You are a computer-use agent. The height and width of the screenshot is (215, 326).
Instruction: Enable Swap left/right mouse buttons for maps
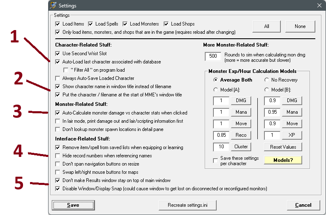point(58,172)
